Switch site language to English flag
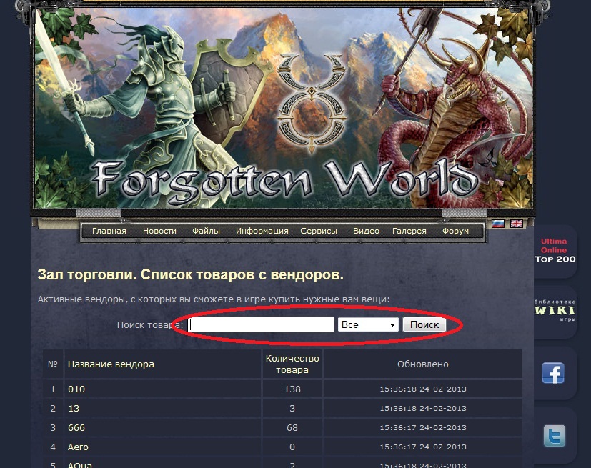 [517, 224]
